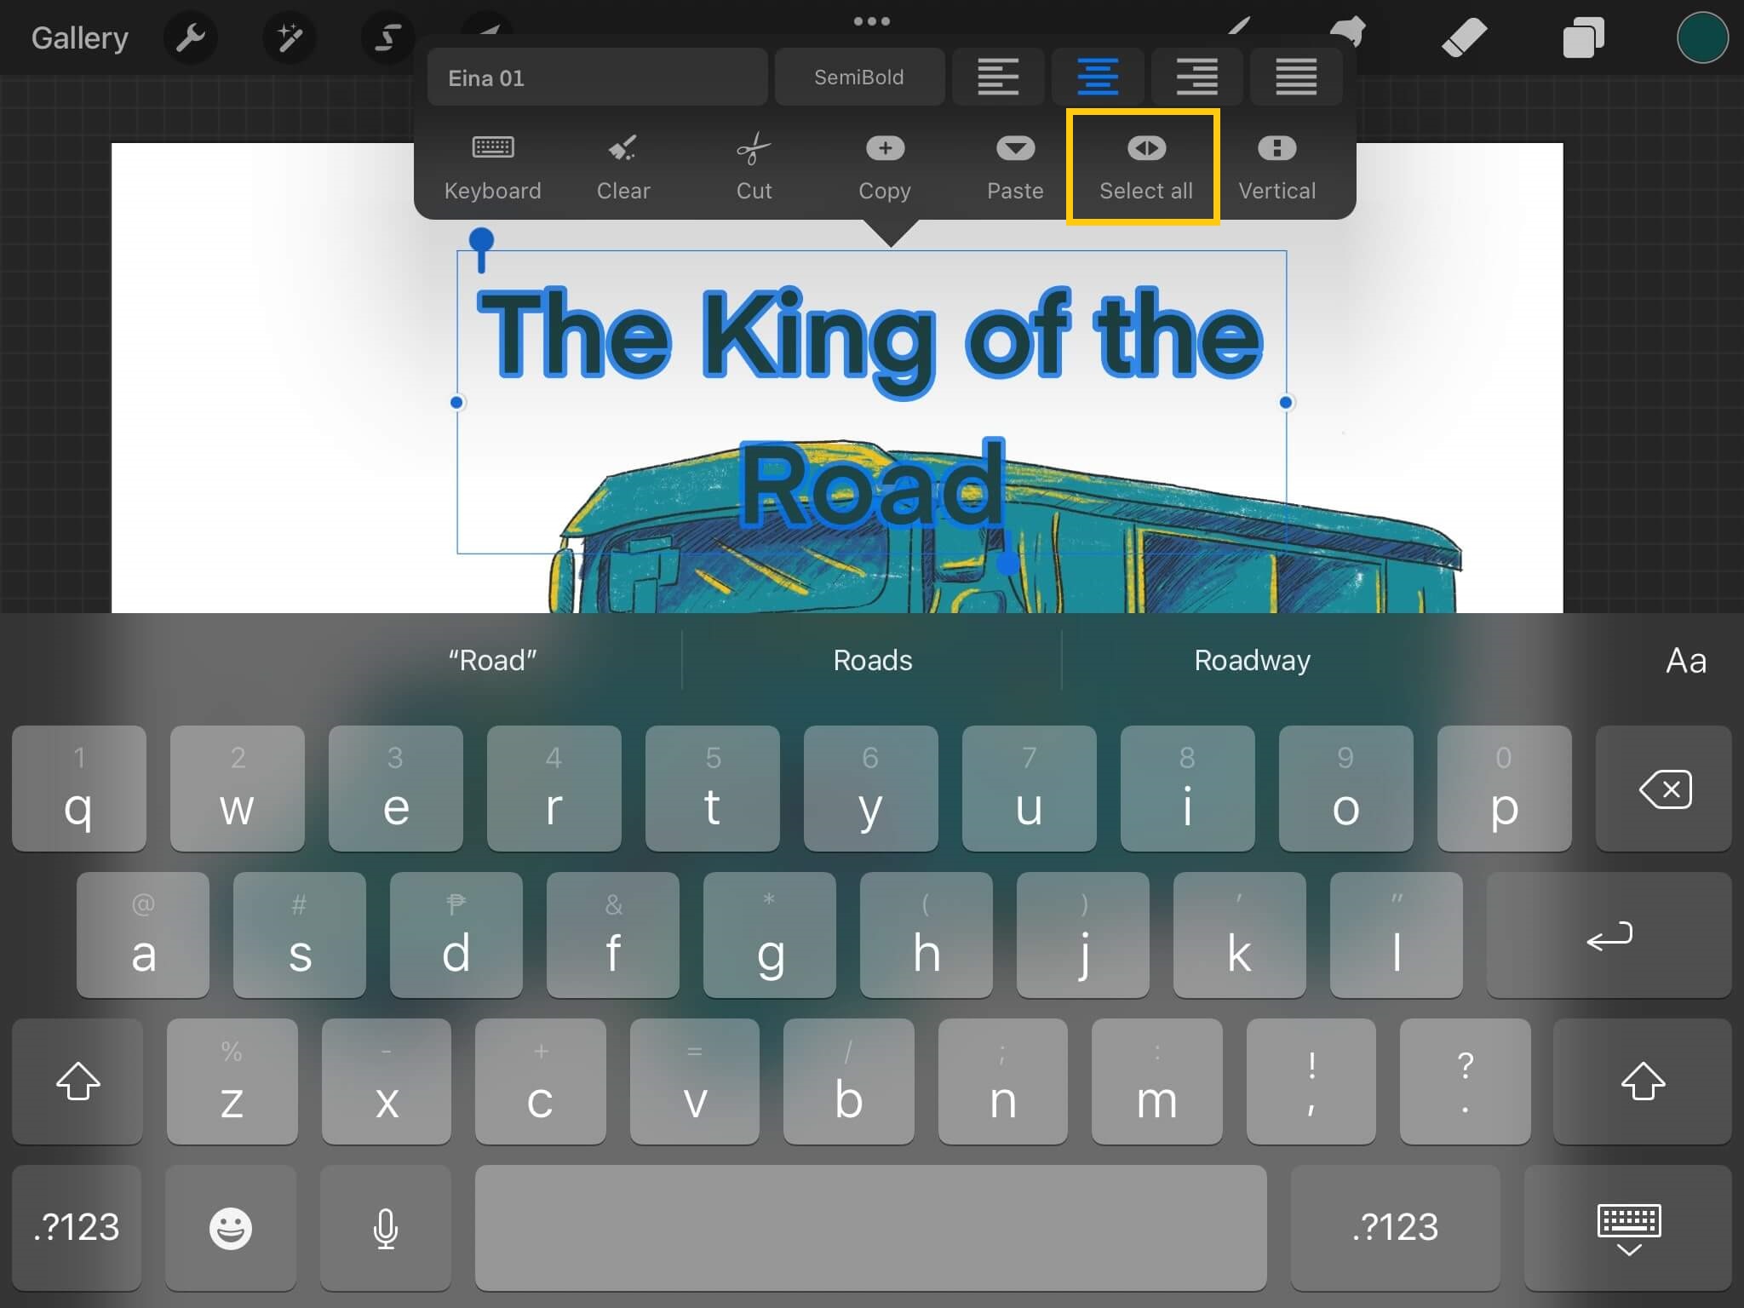The height and width of the screenshot is (1308, 1744).
Task: Tap the Selection S-shaped tool
Action: (x=388, y=38)
